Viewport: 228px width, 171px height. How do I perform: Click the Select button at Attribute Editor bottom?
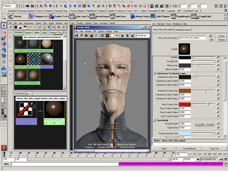click(164, 149)
